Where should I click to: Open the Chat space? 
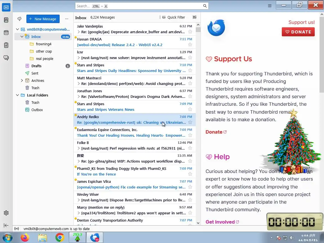[x=6, y=58]
